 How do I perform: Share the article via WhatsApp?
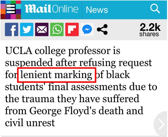point(57,30)
